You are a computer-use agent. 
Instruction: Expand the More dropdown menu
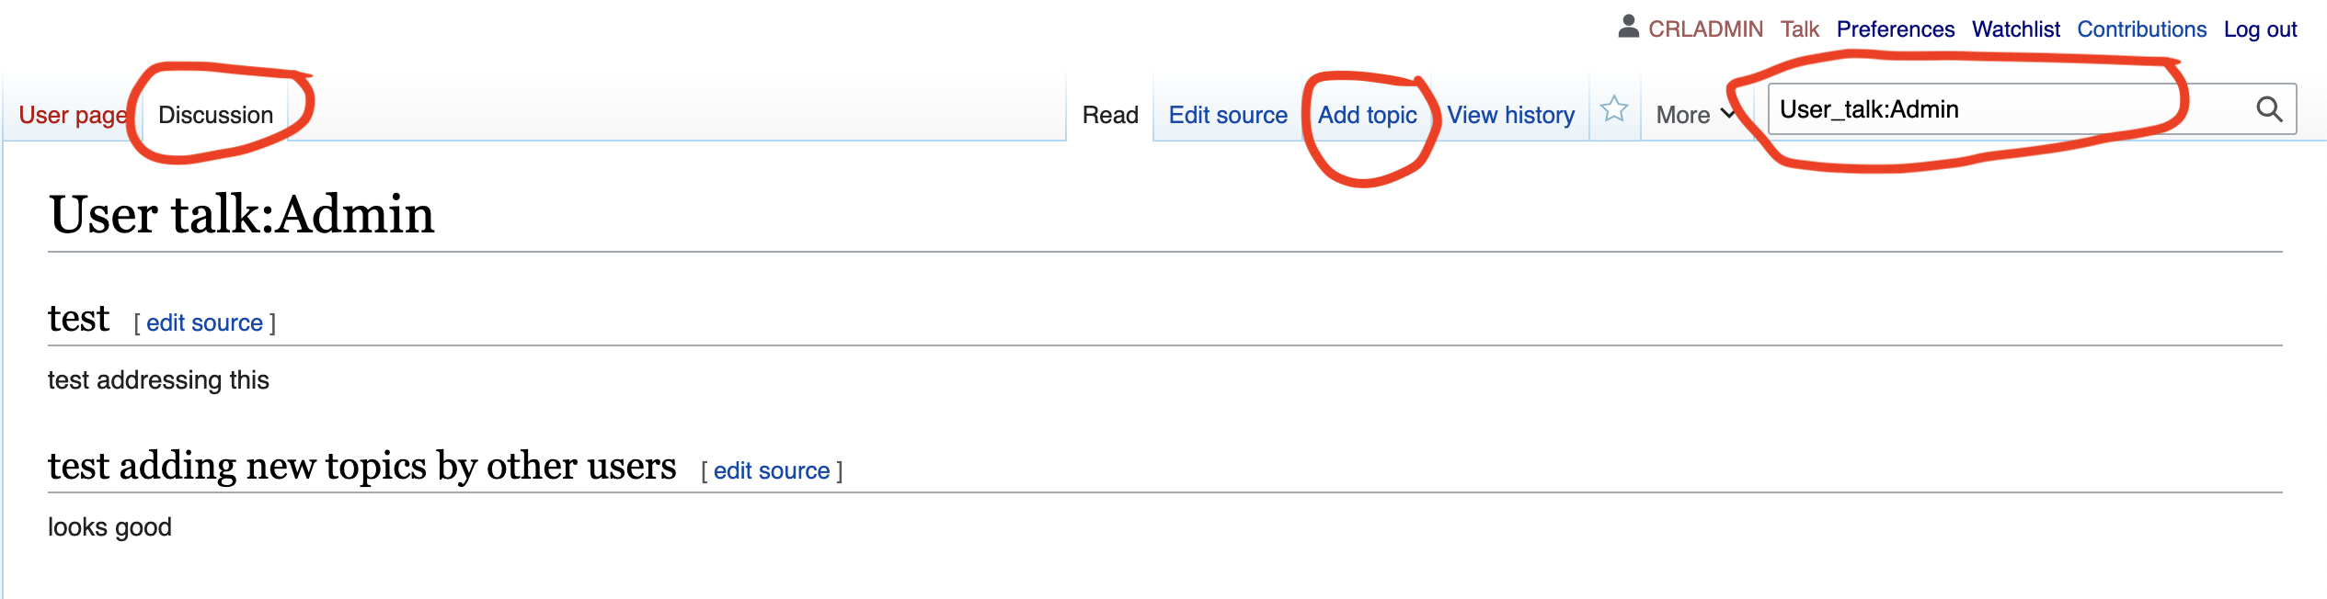1694,115
